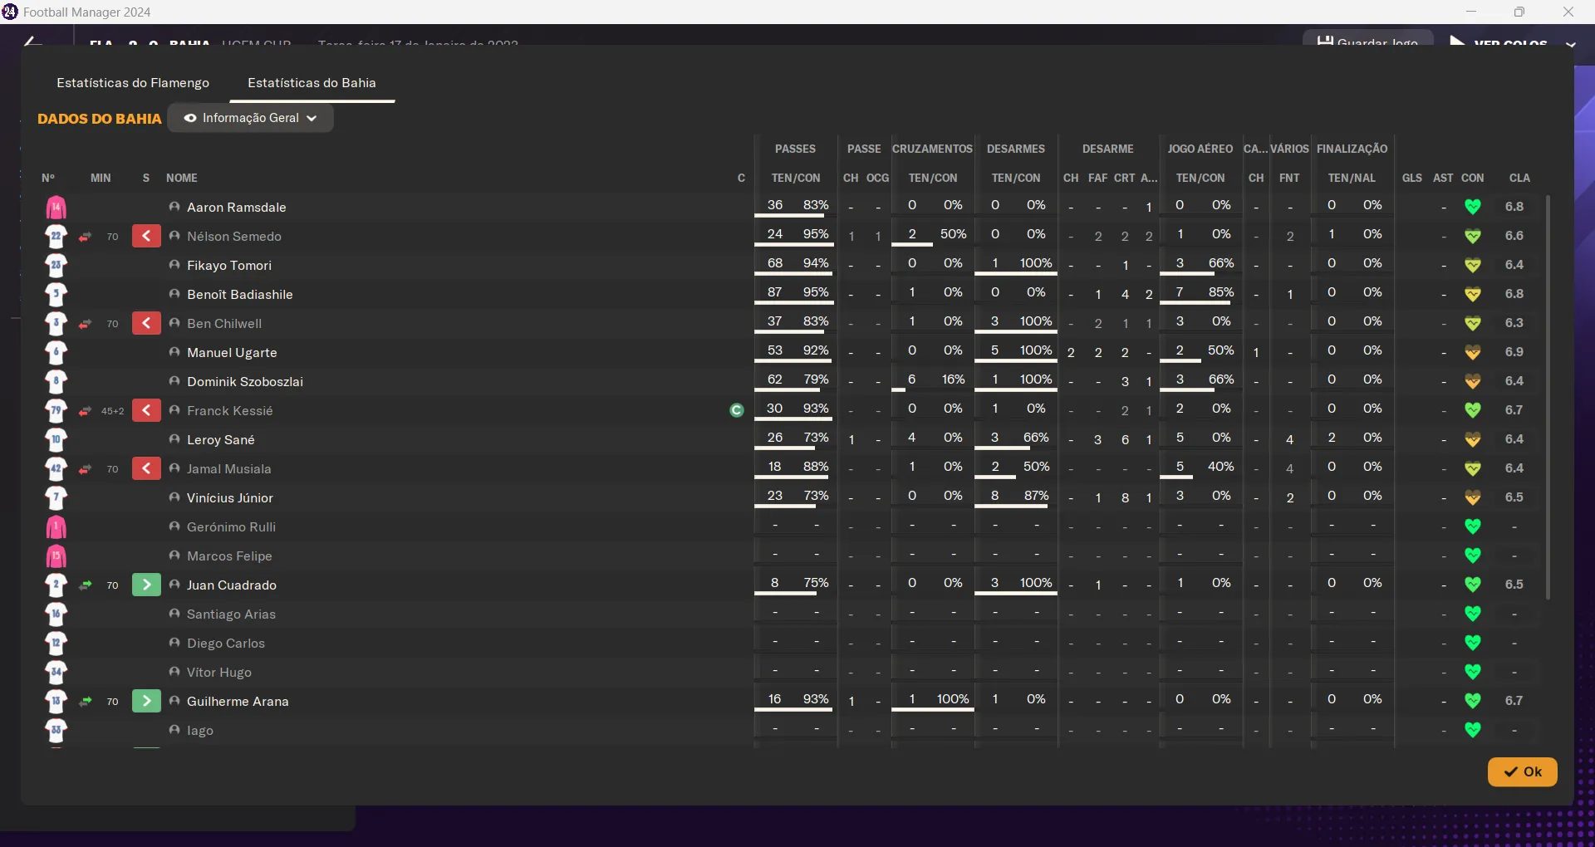The width and height of the screenshot is (1595, 847).
Task: Click the player info icon beside Fikayo Tomori
Action: pyautogui.click(x=174, y=265)
